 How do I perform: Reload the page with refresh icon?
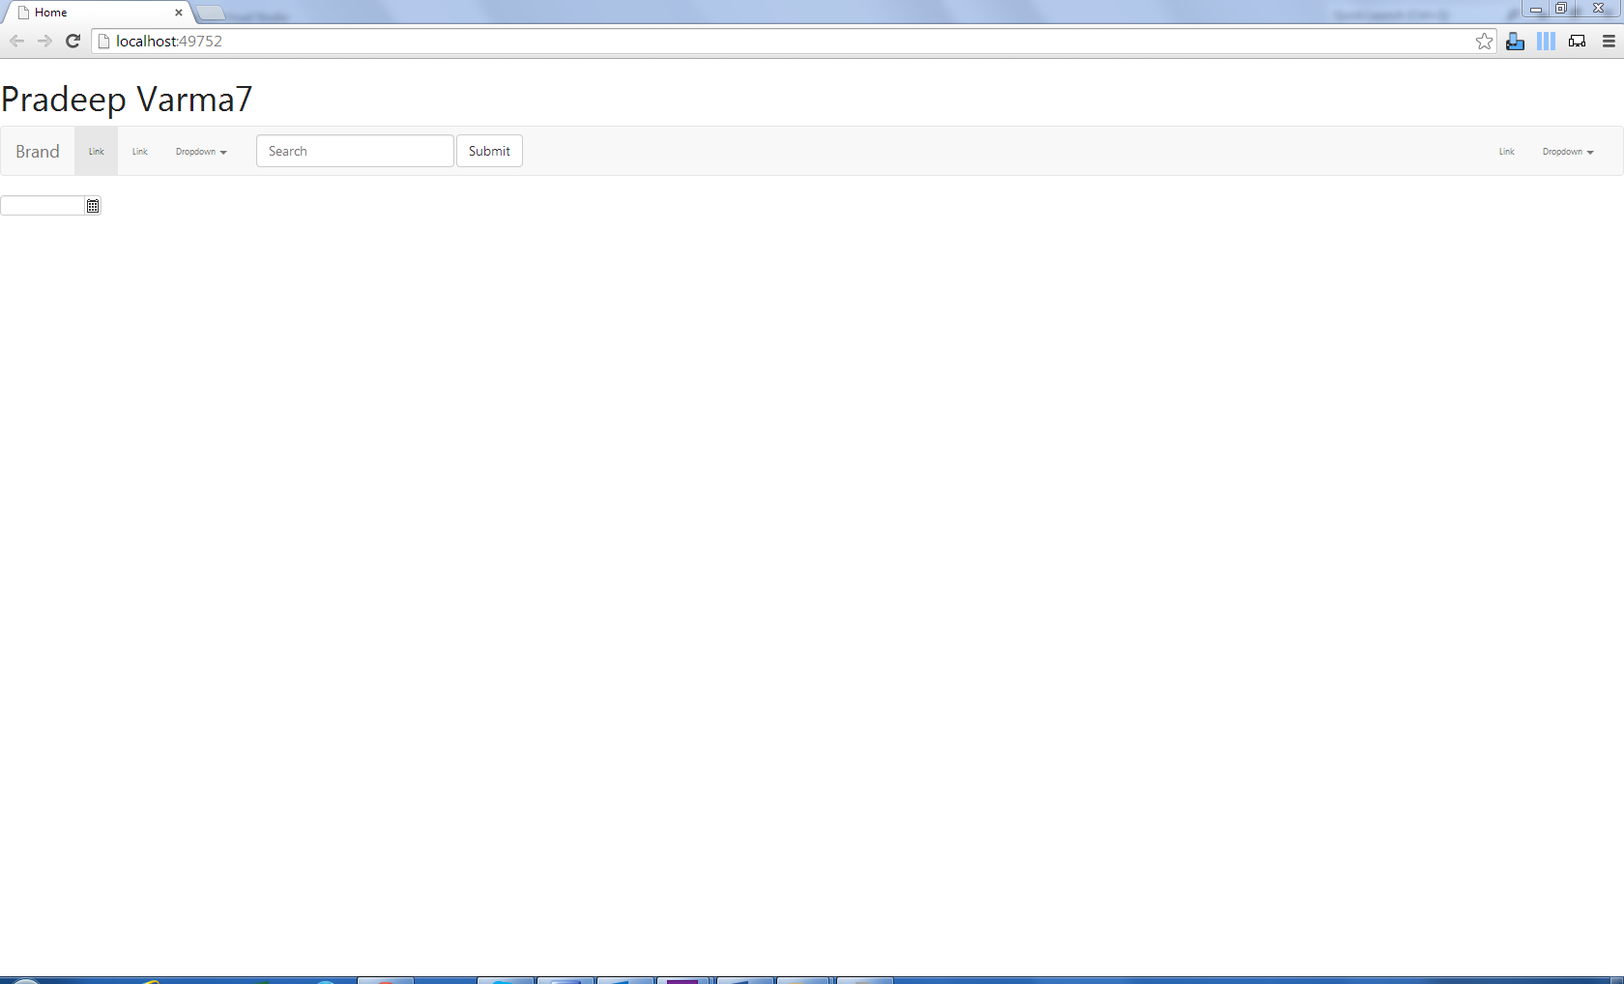point(72,41)
